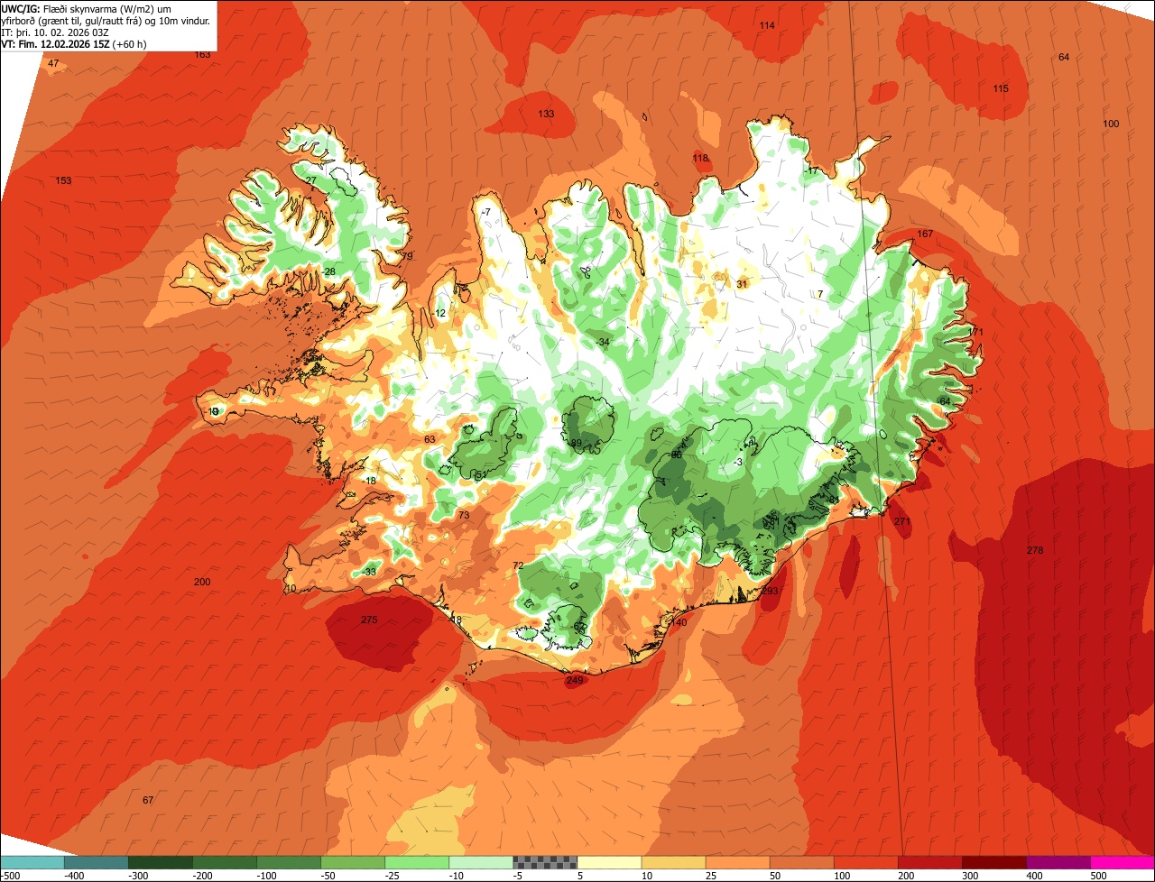The width and height of the screenshot is (1155, 882).
Task: Click the map value 293 on the southeast coast
Action: [769, 591]
